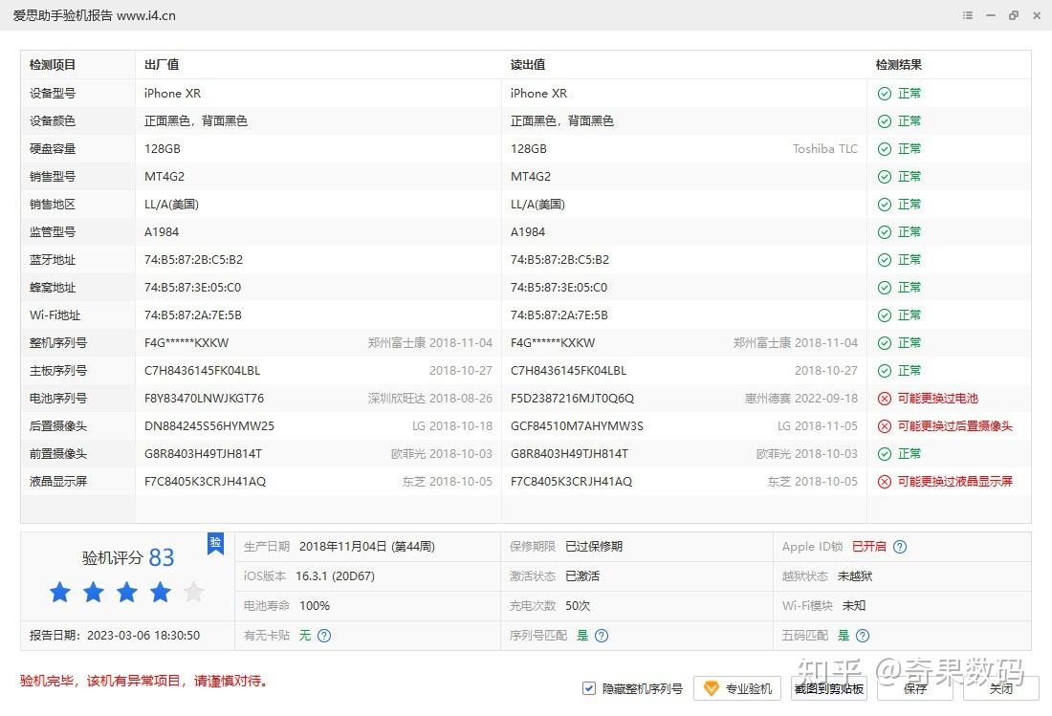This screenshot has height=716, width=1052.
Task: Click the blue 验 badge icon
Action: 215,544
